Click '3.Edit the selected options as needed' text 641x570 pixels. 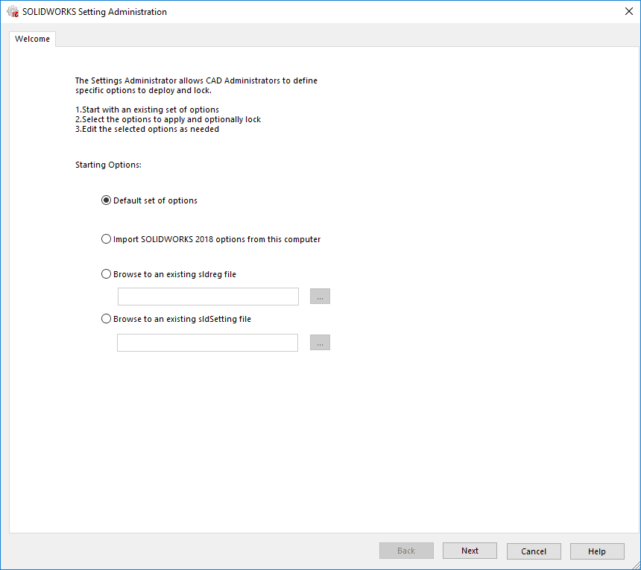[147, 129]
